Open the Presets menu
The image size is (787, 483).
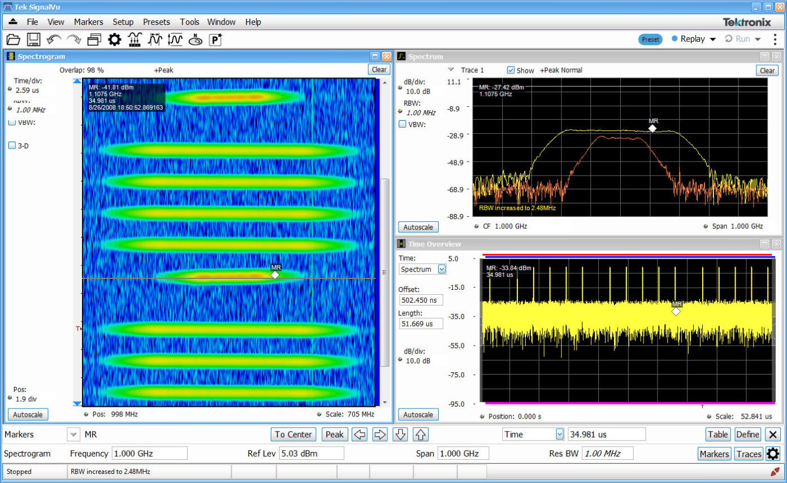coord(156,22)
